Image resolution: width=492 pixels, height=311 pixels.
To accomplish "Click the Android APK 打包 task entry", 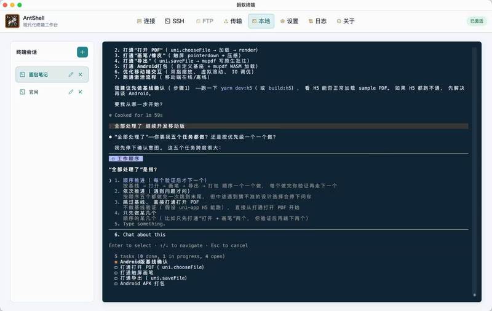I will (140, 283).
